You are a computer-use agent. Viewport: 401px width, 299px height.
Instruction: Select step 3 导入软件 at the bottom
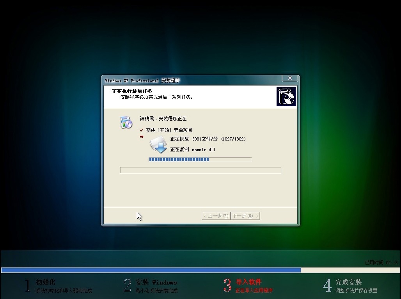click(x=248, y=286)
